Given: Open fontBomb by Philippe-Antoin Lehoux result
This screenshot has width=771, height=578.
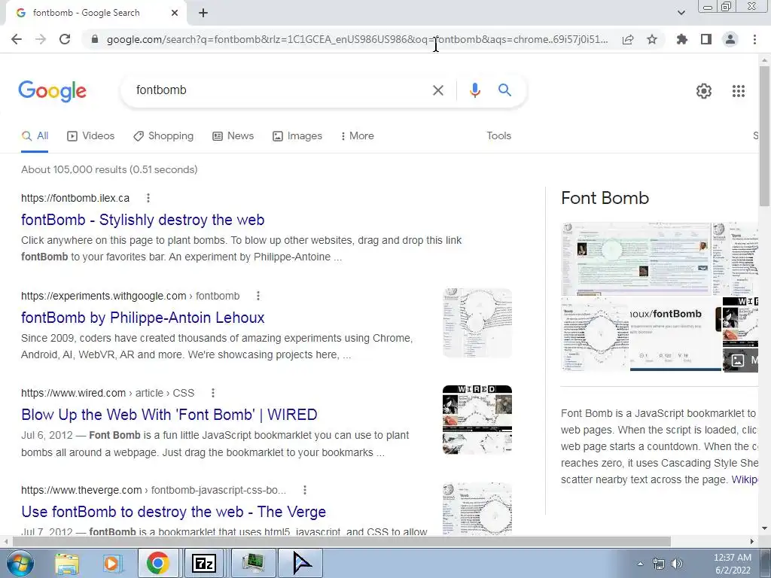Looking at the screenshot, I should (142, 318).
